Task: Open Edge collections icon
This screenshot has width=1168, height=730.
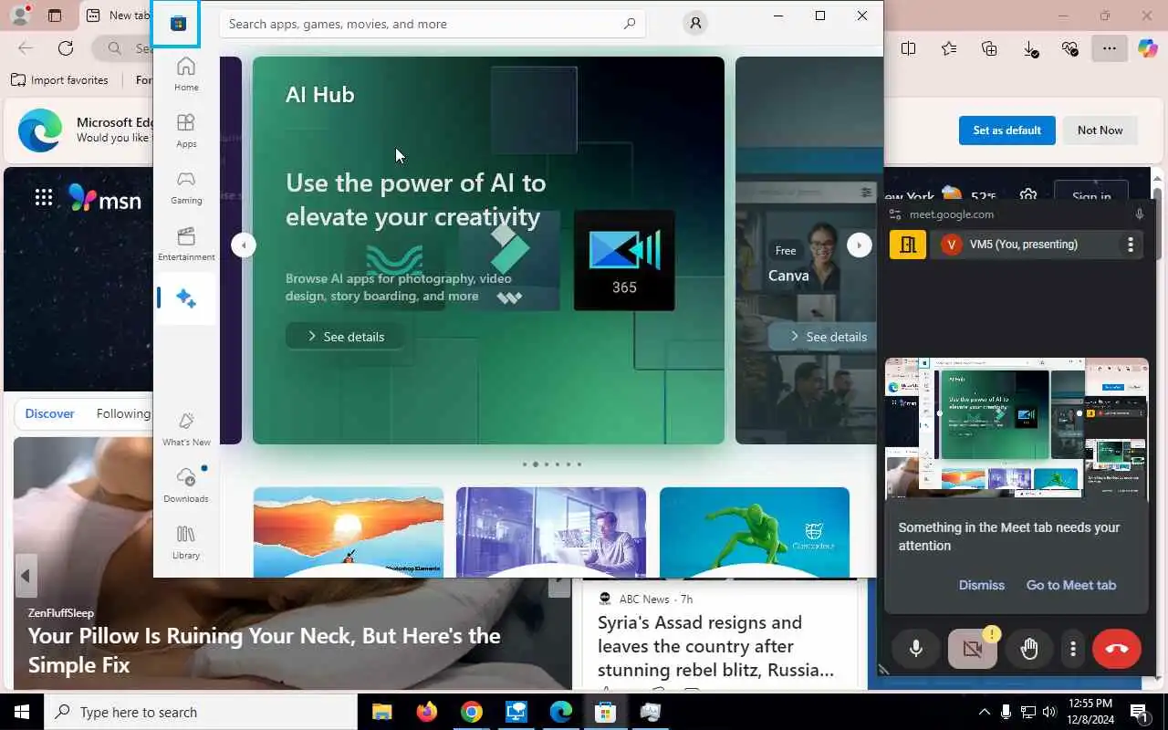Action: click(989, 48)
